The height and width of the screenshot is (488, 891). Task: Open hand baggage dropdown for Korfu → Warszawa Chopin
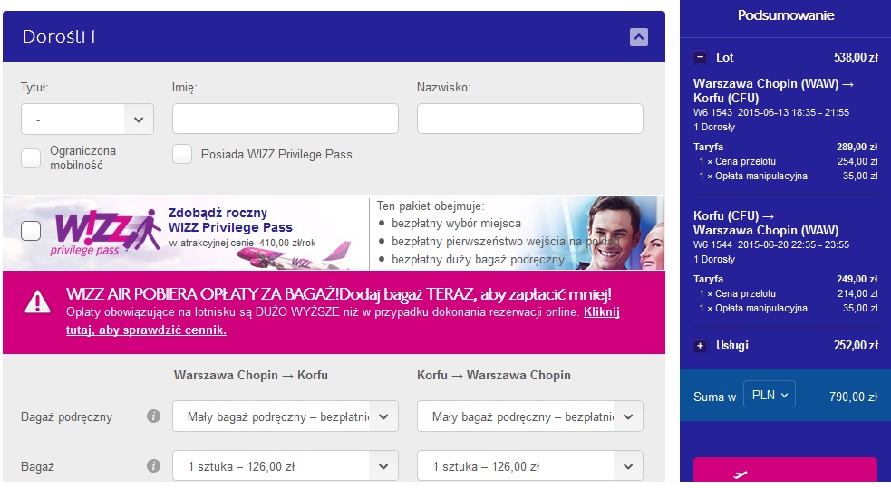pos(530,416)
